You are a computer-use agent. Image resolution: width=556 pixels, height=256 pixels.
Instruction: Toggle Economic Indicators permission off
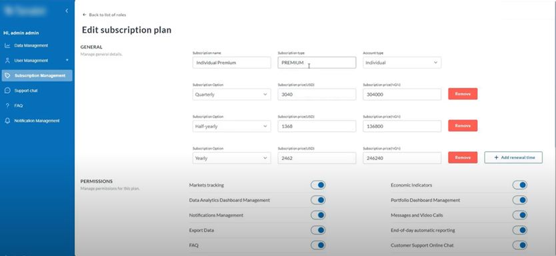(520, 185)
